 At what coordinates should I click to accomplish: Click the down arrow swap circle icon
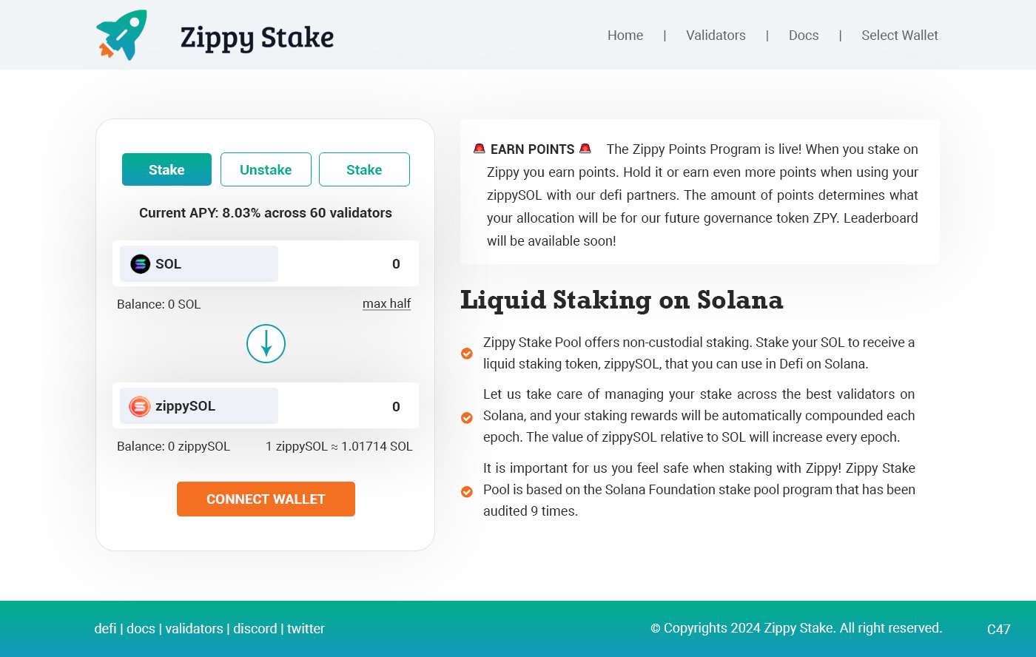point(266,344)
